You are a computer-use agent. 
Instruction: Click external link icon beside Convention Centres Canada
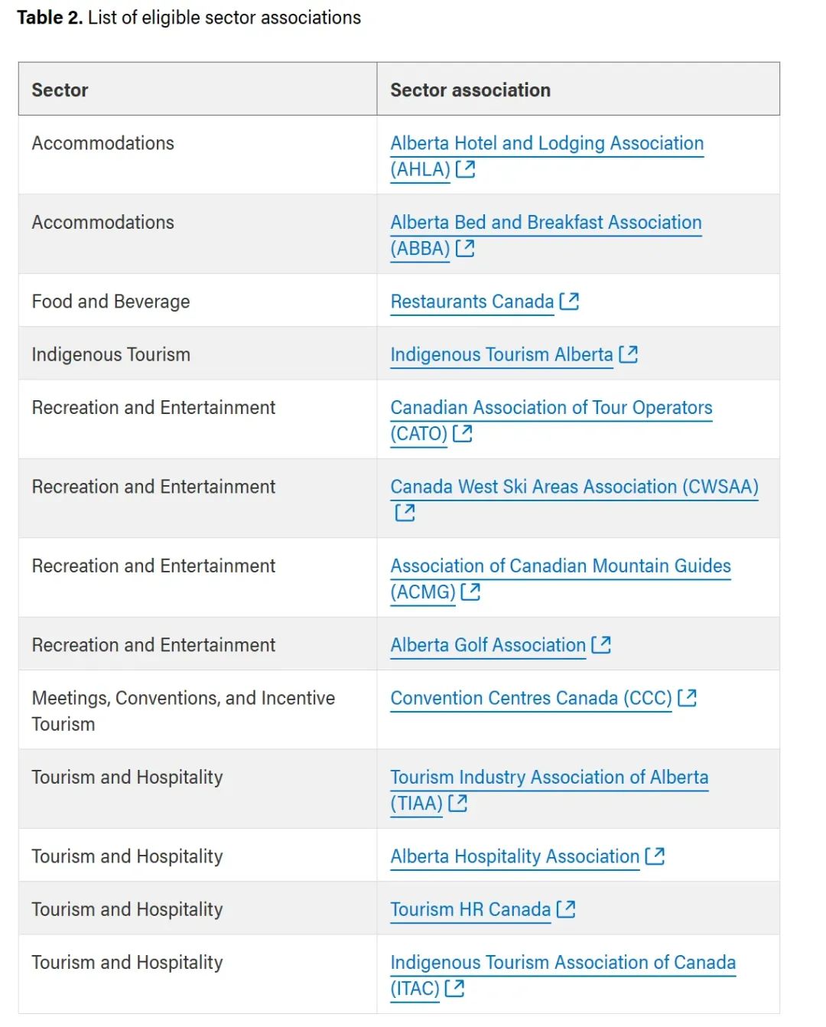pos(687,698)
